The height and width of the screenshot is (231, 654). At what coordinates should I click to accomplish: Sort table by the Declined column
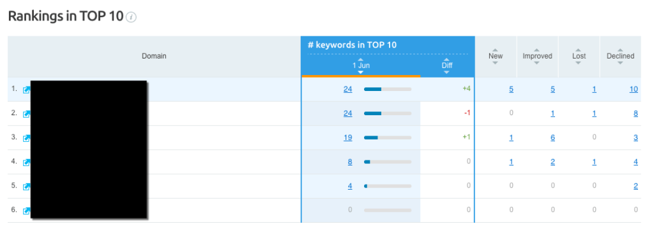(620, 56)
